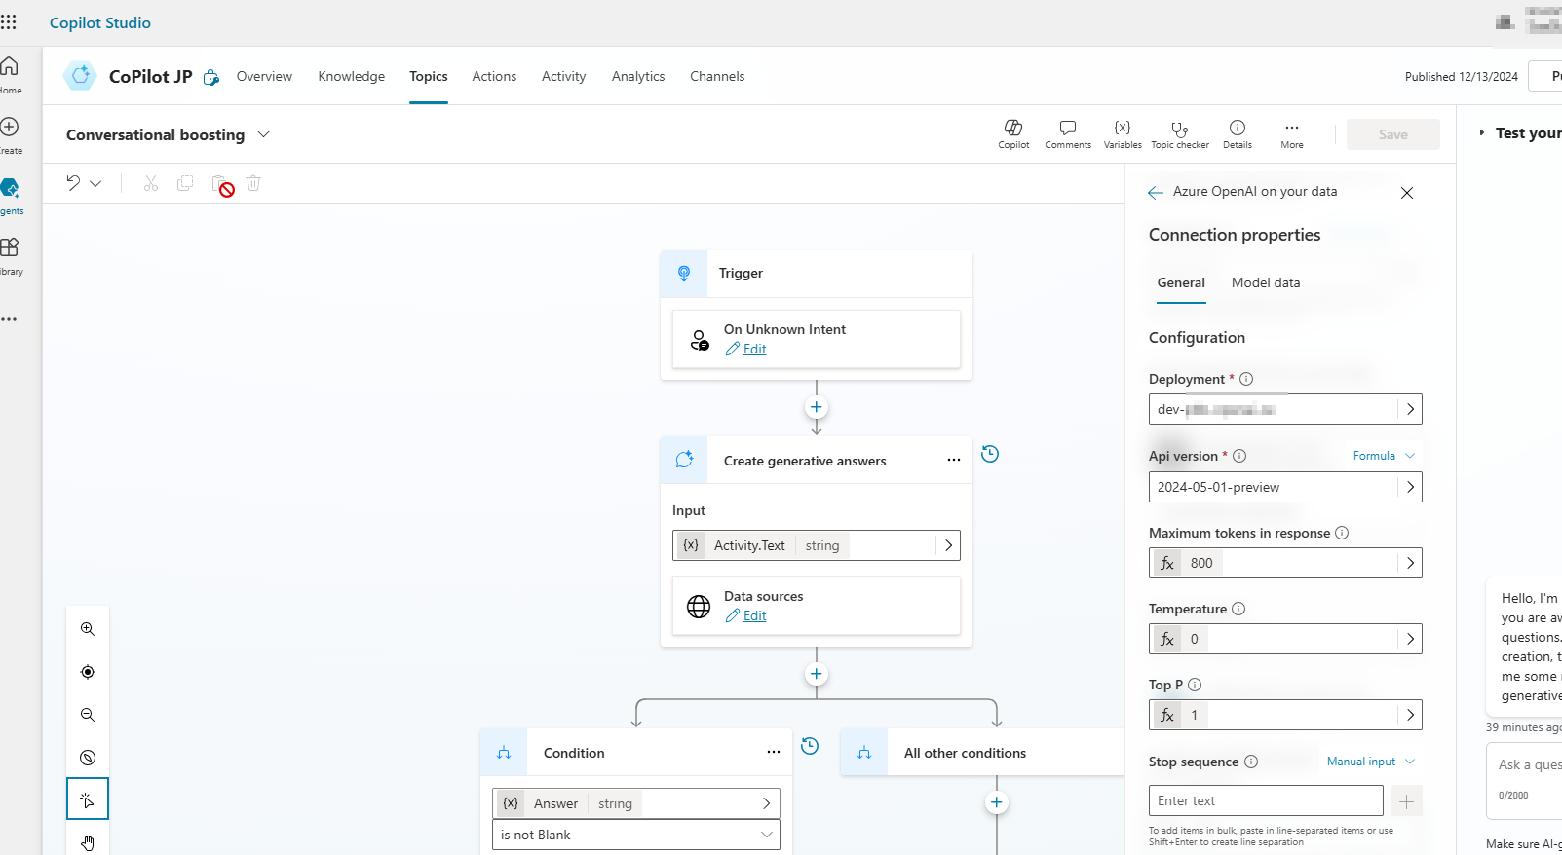The image size is (1562, 855).
Task: Open the Model data tab
Action: pyautogui.click(x=1266, y=282)
